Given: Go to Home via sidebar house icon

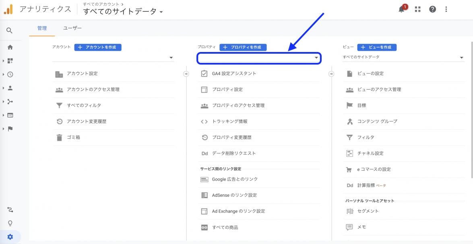Looking at the screenshot, I should pos(10,47).
